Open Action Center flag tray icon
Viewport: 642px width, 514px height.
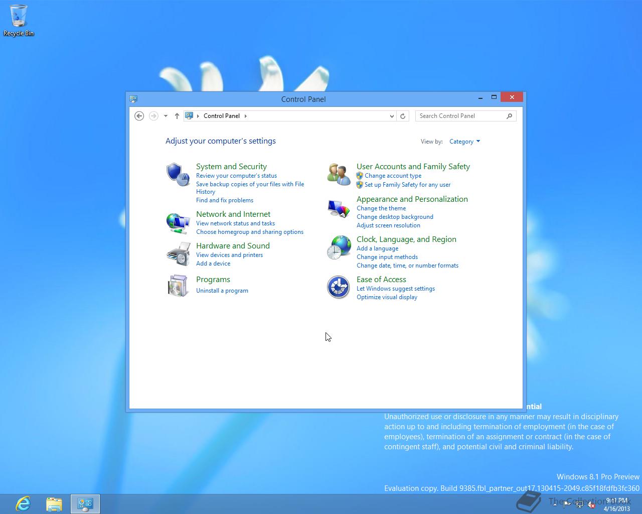click(567, 504)
